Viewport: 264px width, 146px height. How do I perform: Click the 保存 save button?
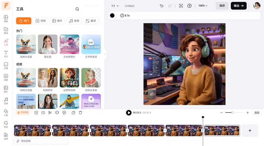click(222, 6)
